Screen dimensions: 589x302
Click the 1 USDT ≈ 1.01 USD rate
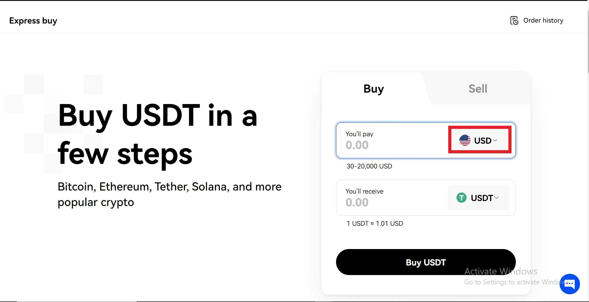click(375, 224)
